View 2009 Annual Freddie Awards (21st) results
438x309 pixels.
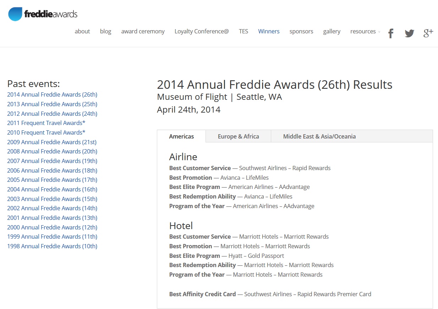click(x=52, y=142)
